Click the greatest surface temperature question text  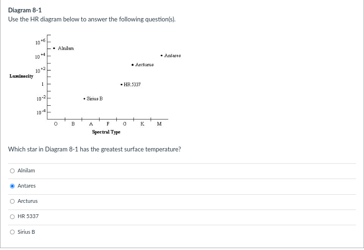(x=95, y=150)
